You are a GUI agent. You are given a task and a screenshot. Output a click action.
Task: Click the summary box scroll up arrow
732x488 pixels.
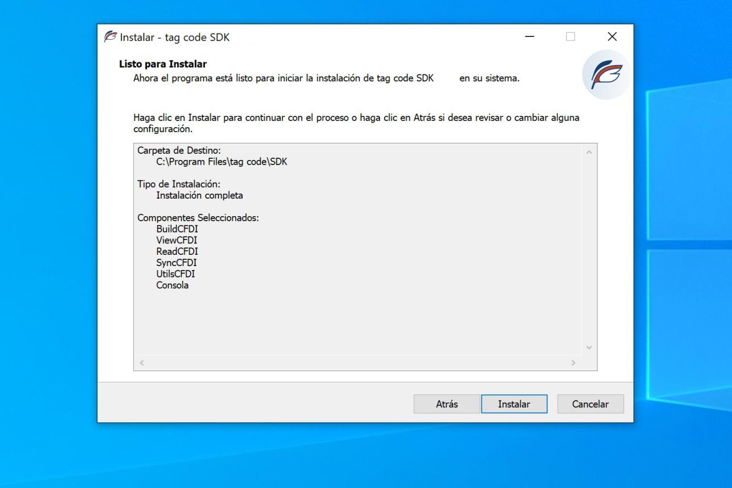point(588,152)
